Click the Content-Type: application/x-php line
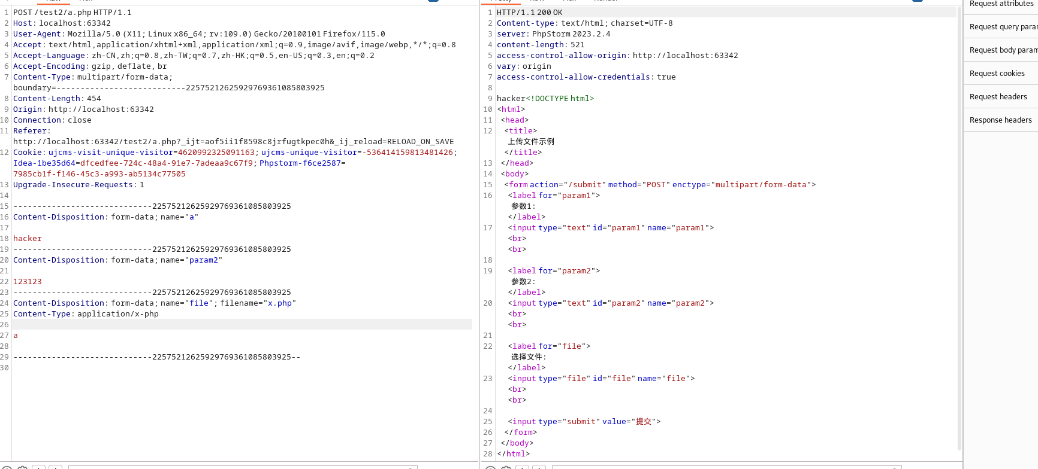1038x469 pixels. click(x=86, y=314)
